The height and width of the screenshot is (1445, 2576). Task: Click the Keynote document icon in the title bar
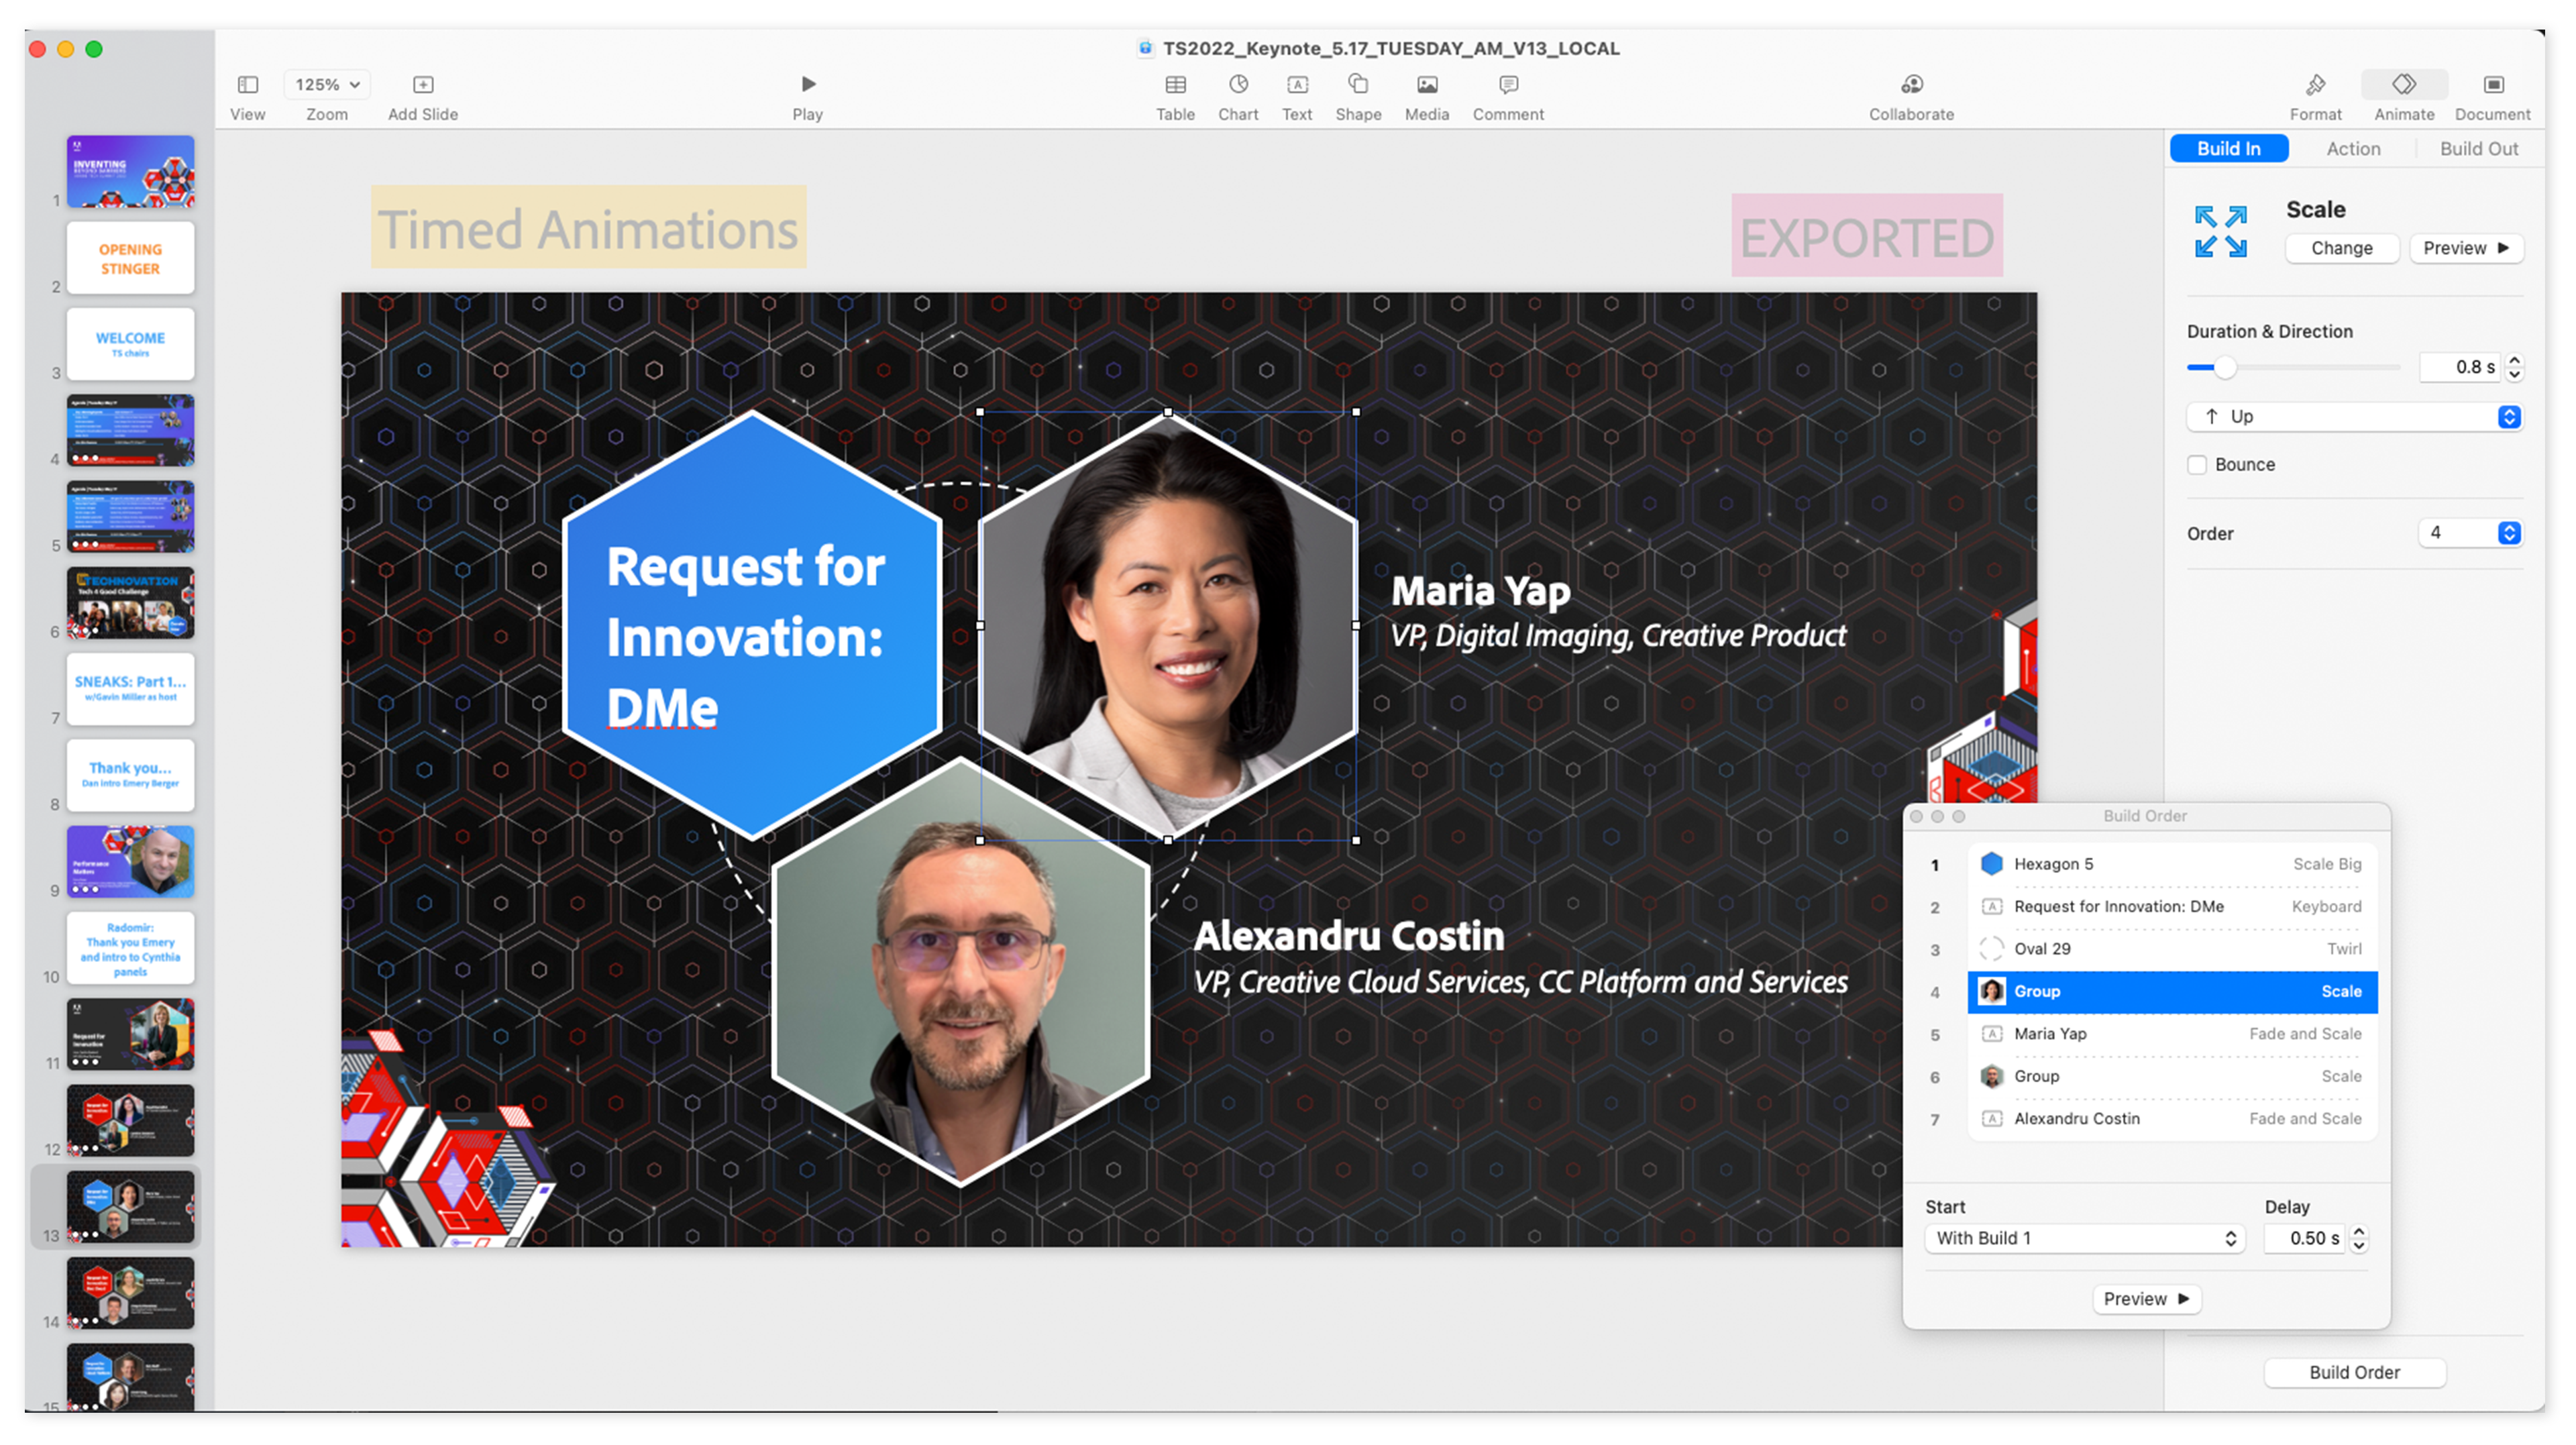[1146, 48]
